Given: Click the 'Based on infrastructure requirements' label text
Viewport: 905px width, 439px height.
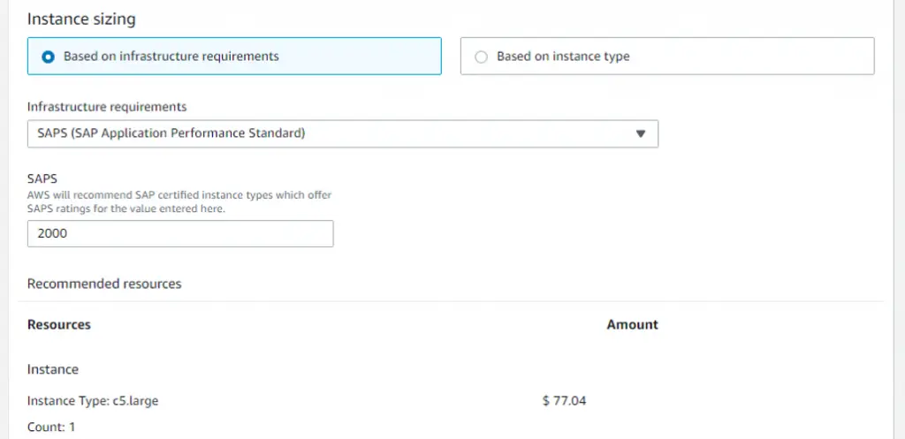Looking at the screenshot, I should coord(171,57).
